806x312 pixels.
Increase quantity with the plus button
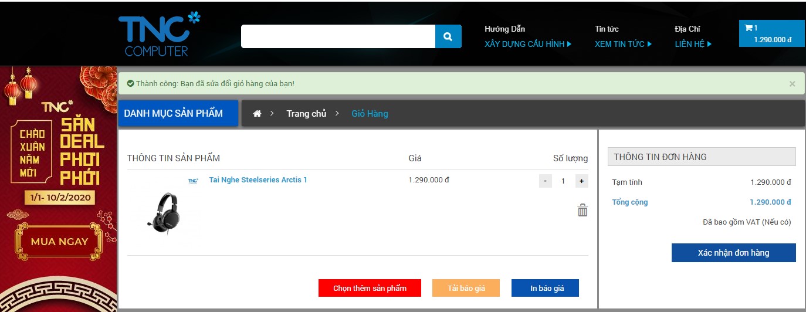(x=581, y=181)
